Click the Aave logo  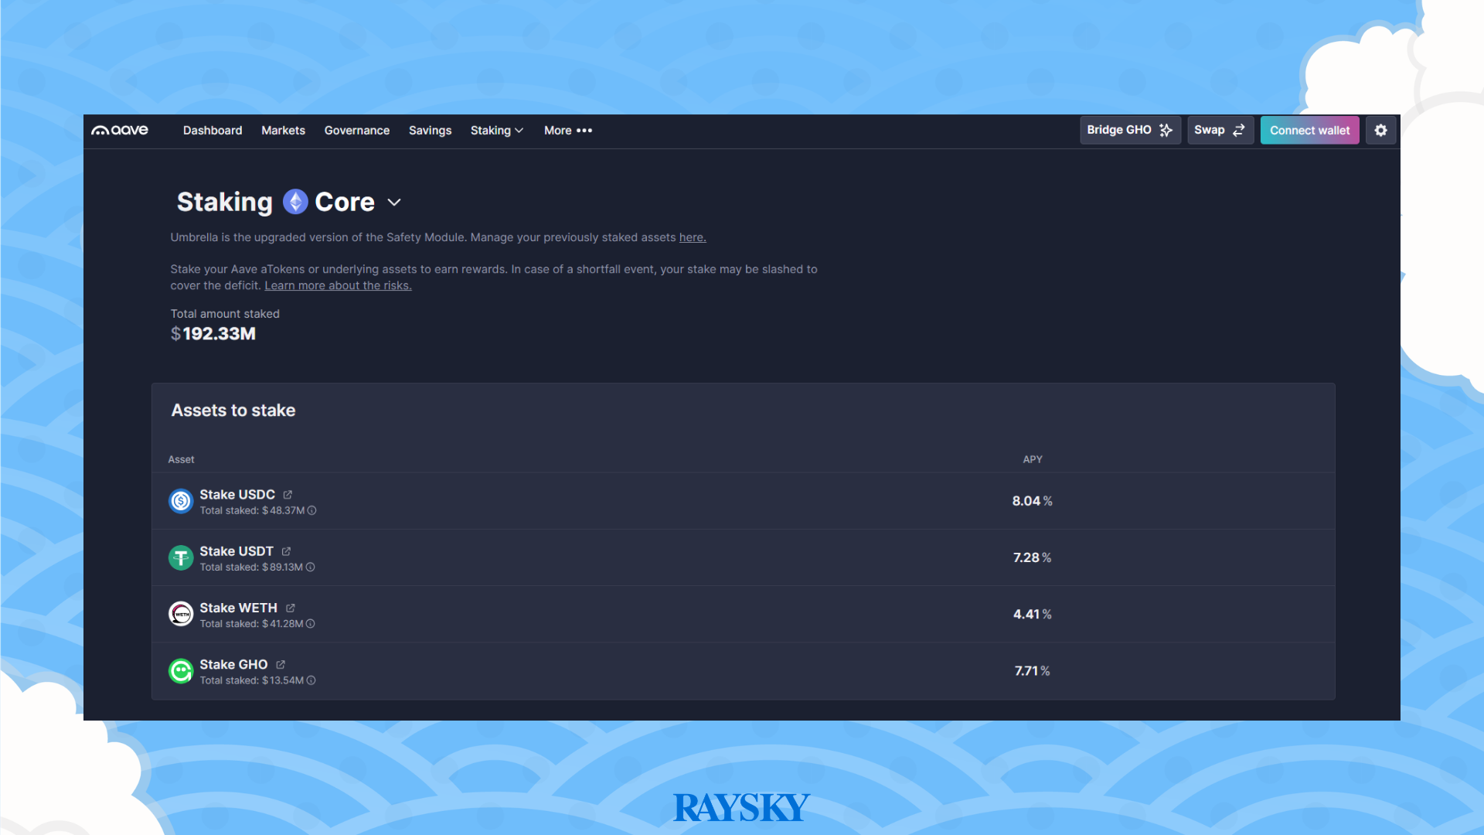point(120,130)
